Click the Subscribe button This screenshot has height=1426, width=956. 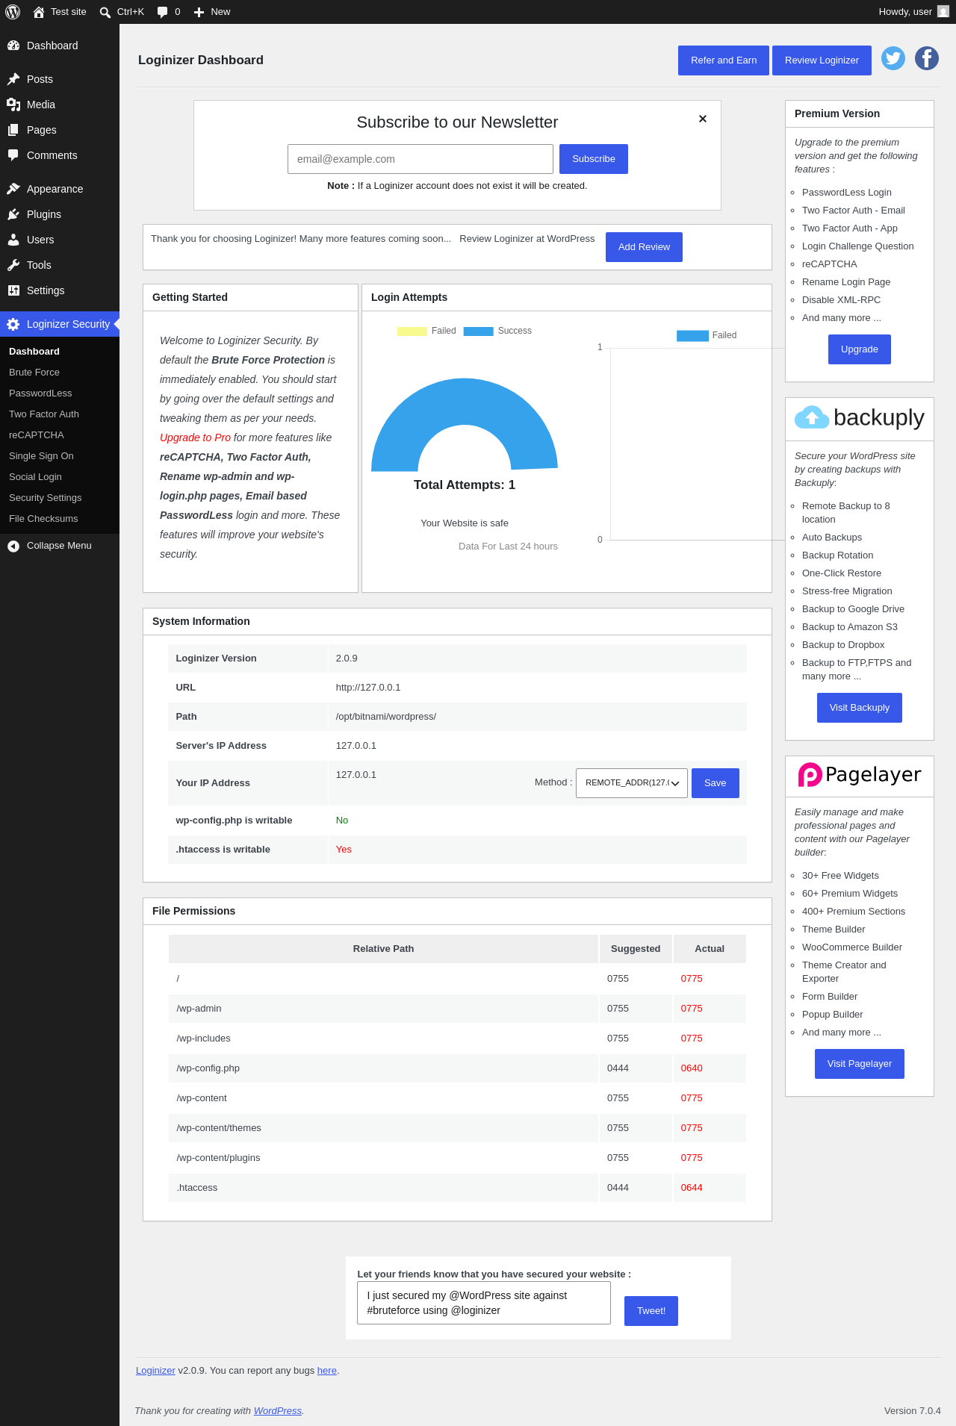point(594,159)
